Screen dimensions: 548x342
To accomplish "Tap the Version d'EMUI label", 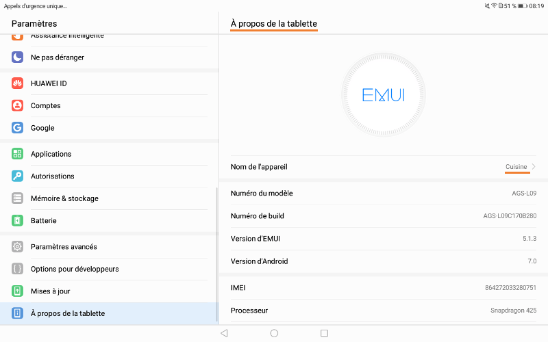I will pyautogui.click(x=256, y=239).
